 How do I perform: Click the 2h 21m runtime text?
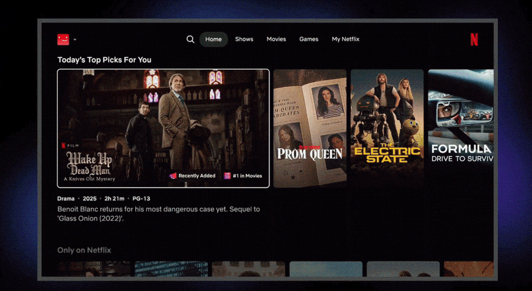(114, 199)
